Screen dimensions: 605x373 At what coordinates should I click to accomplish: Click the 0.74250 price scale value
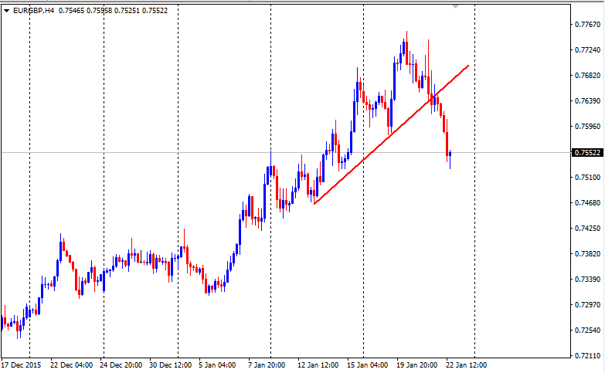[588, 229]
